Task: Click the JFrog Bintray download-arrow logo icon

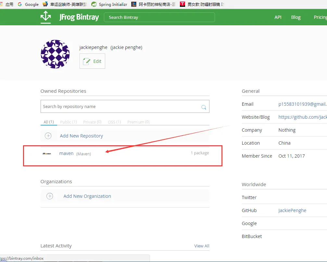Action: click(x=46, y=17)
